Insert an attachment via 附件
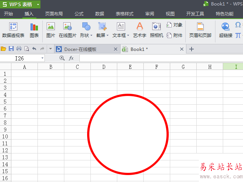Screen dimensions: 243x182 pyautogui.click(x=174, y=36)
